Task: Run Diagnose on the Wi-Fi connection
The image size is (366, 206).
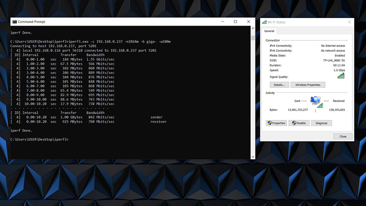Action: (321, 123)
